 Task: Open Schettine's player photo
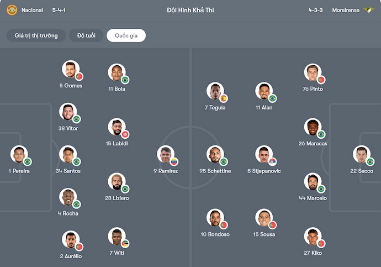point(215,154)
